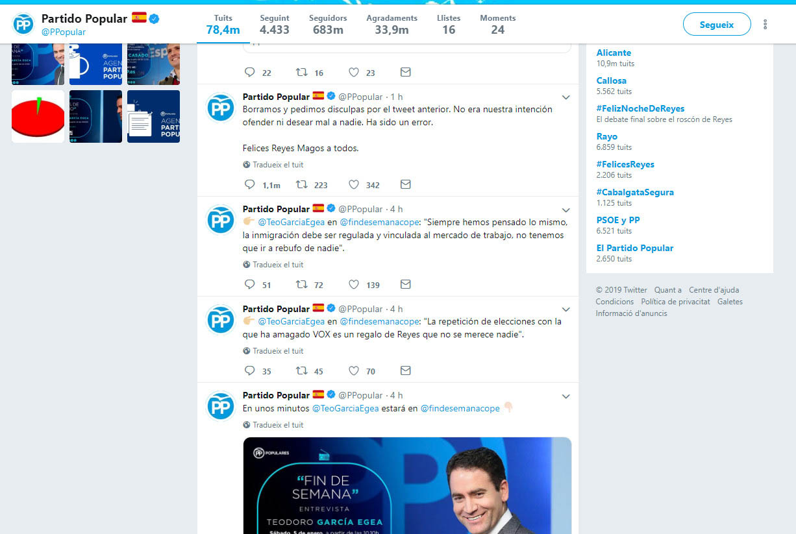This screenshot has width=796, height=534.
Task: Like the immigration tweet with 139 likes
Action: point(354,285)
